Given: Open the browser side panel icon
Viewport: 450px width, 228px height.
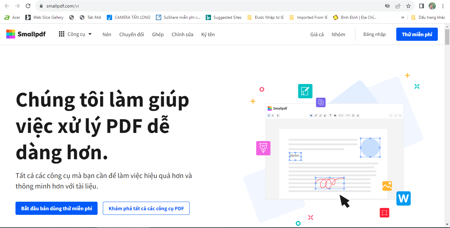Looking at the screenshot, I should pyautogui.click(x=421, y=6).
